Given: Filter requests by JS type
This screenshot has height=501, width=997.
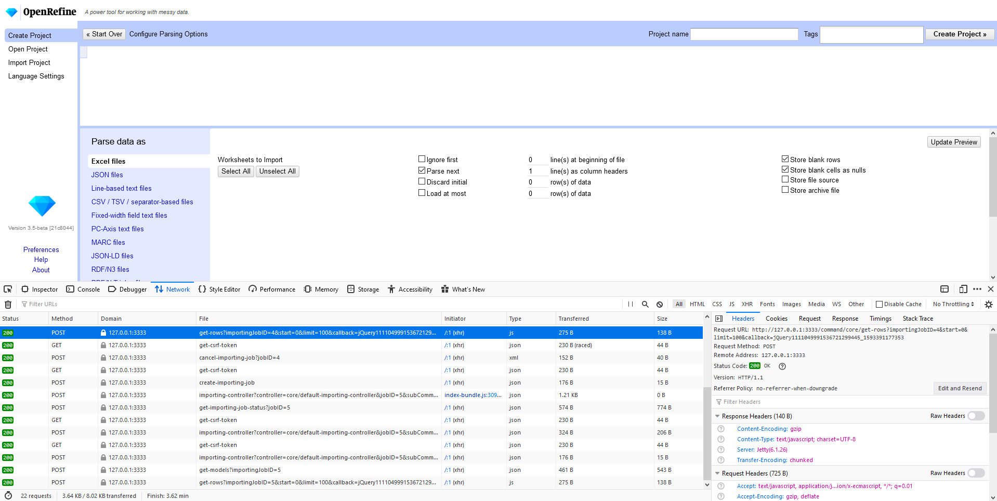Looking at the screenshot, I should [x=731, y=304].
